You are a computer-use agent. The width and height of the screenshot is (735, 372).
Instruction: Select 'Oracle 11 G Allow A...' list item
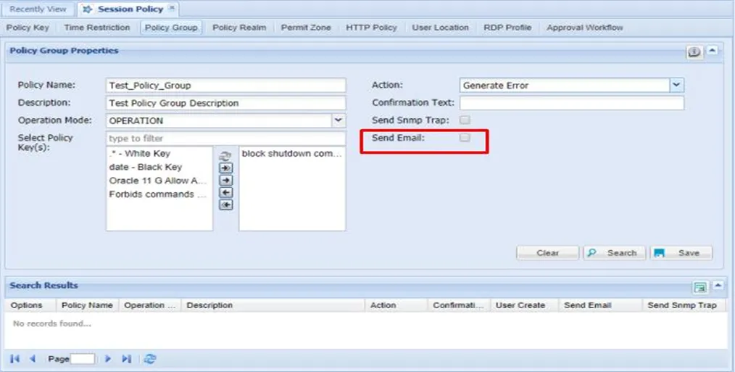click(159, 181)
